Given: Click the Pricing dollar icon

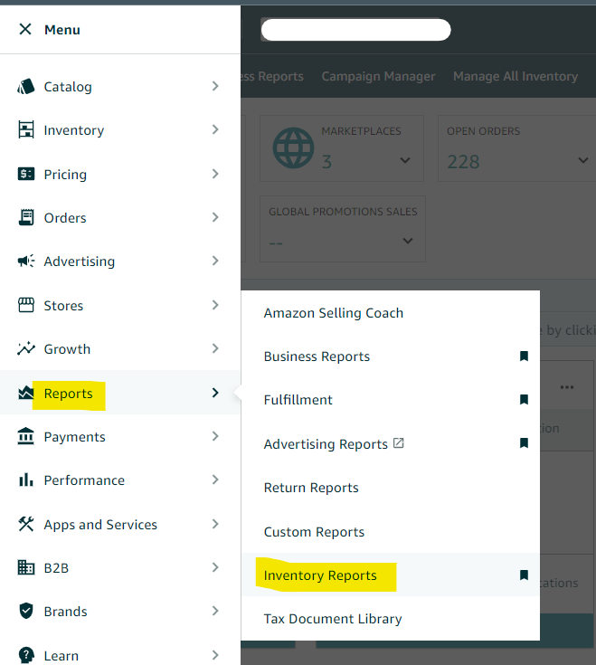Looking at the screenshot, I should tap(26, 174).
